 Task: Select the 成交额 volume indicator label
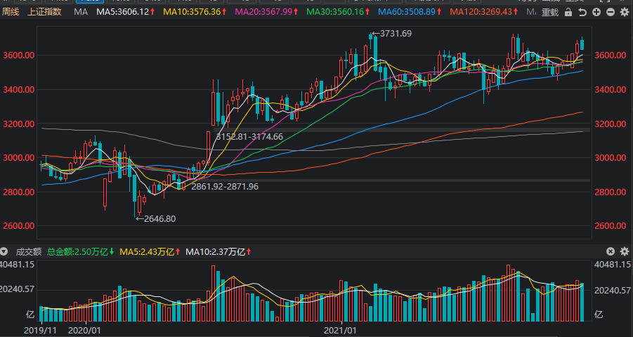tap(29, 251)
